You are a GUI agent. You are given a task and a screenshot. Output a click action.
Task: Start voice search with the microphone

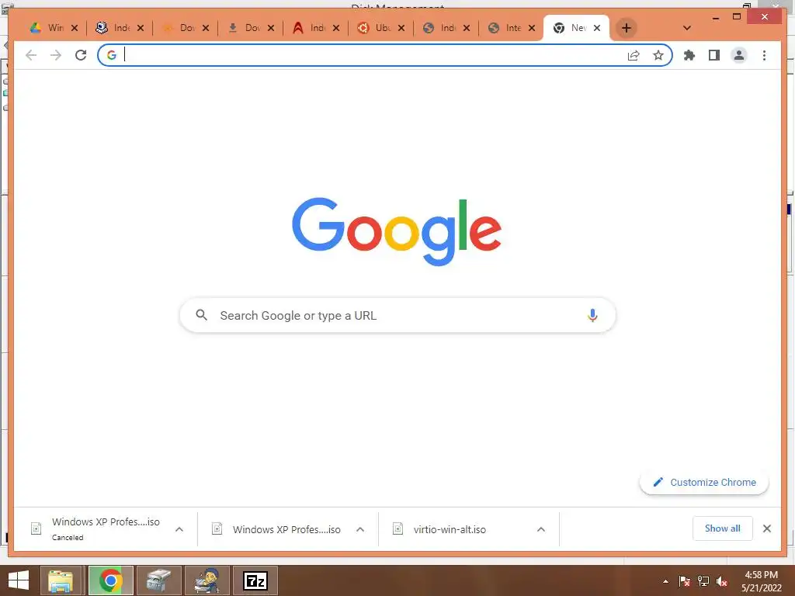click(x=592, y=315)
